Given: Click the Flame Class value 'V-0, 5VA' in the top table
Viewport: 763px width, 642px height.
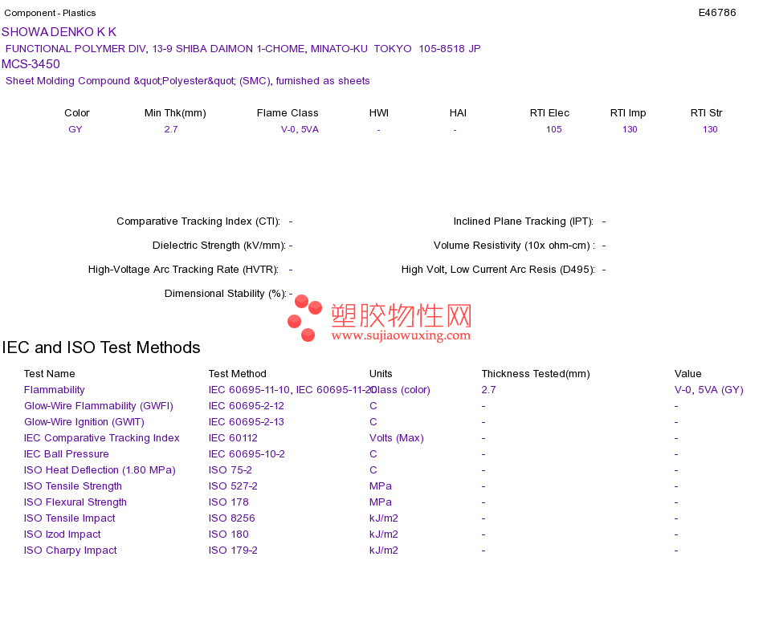Looking at the screenshot, I should tap(300, 129).
